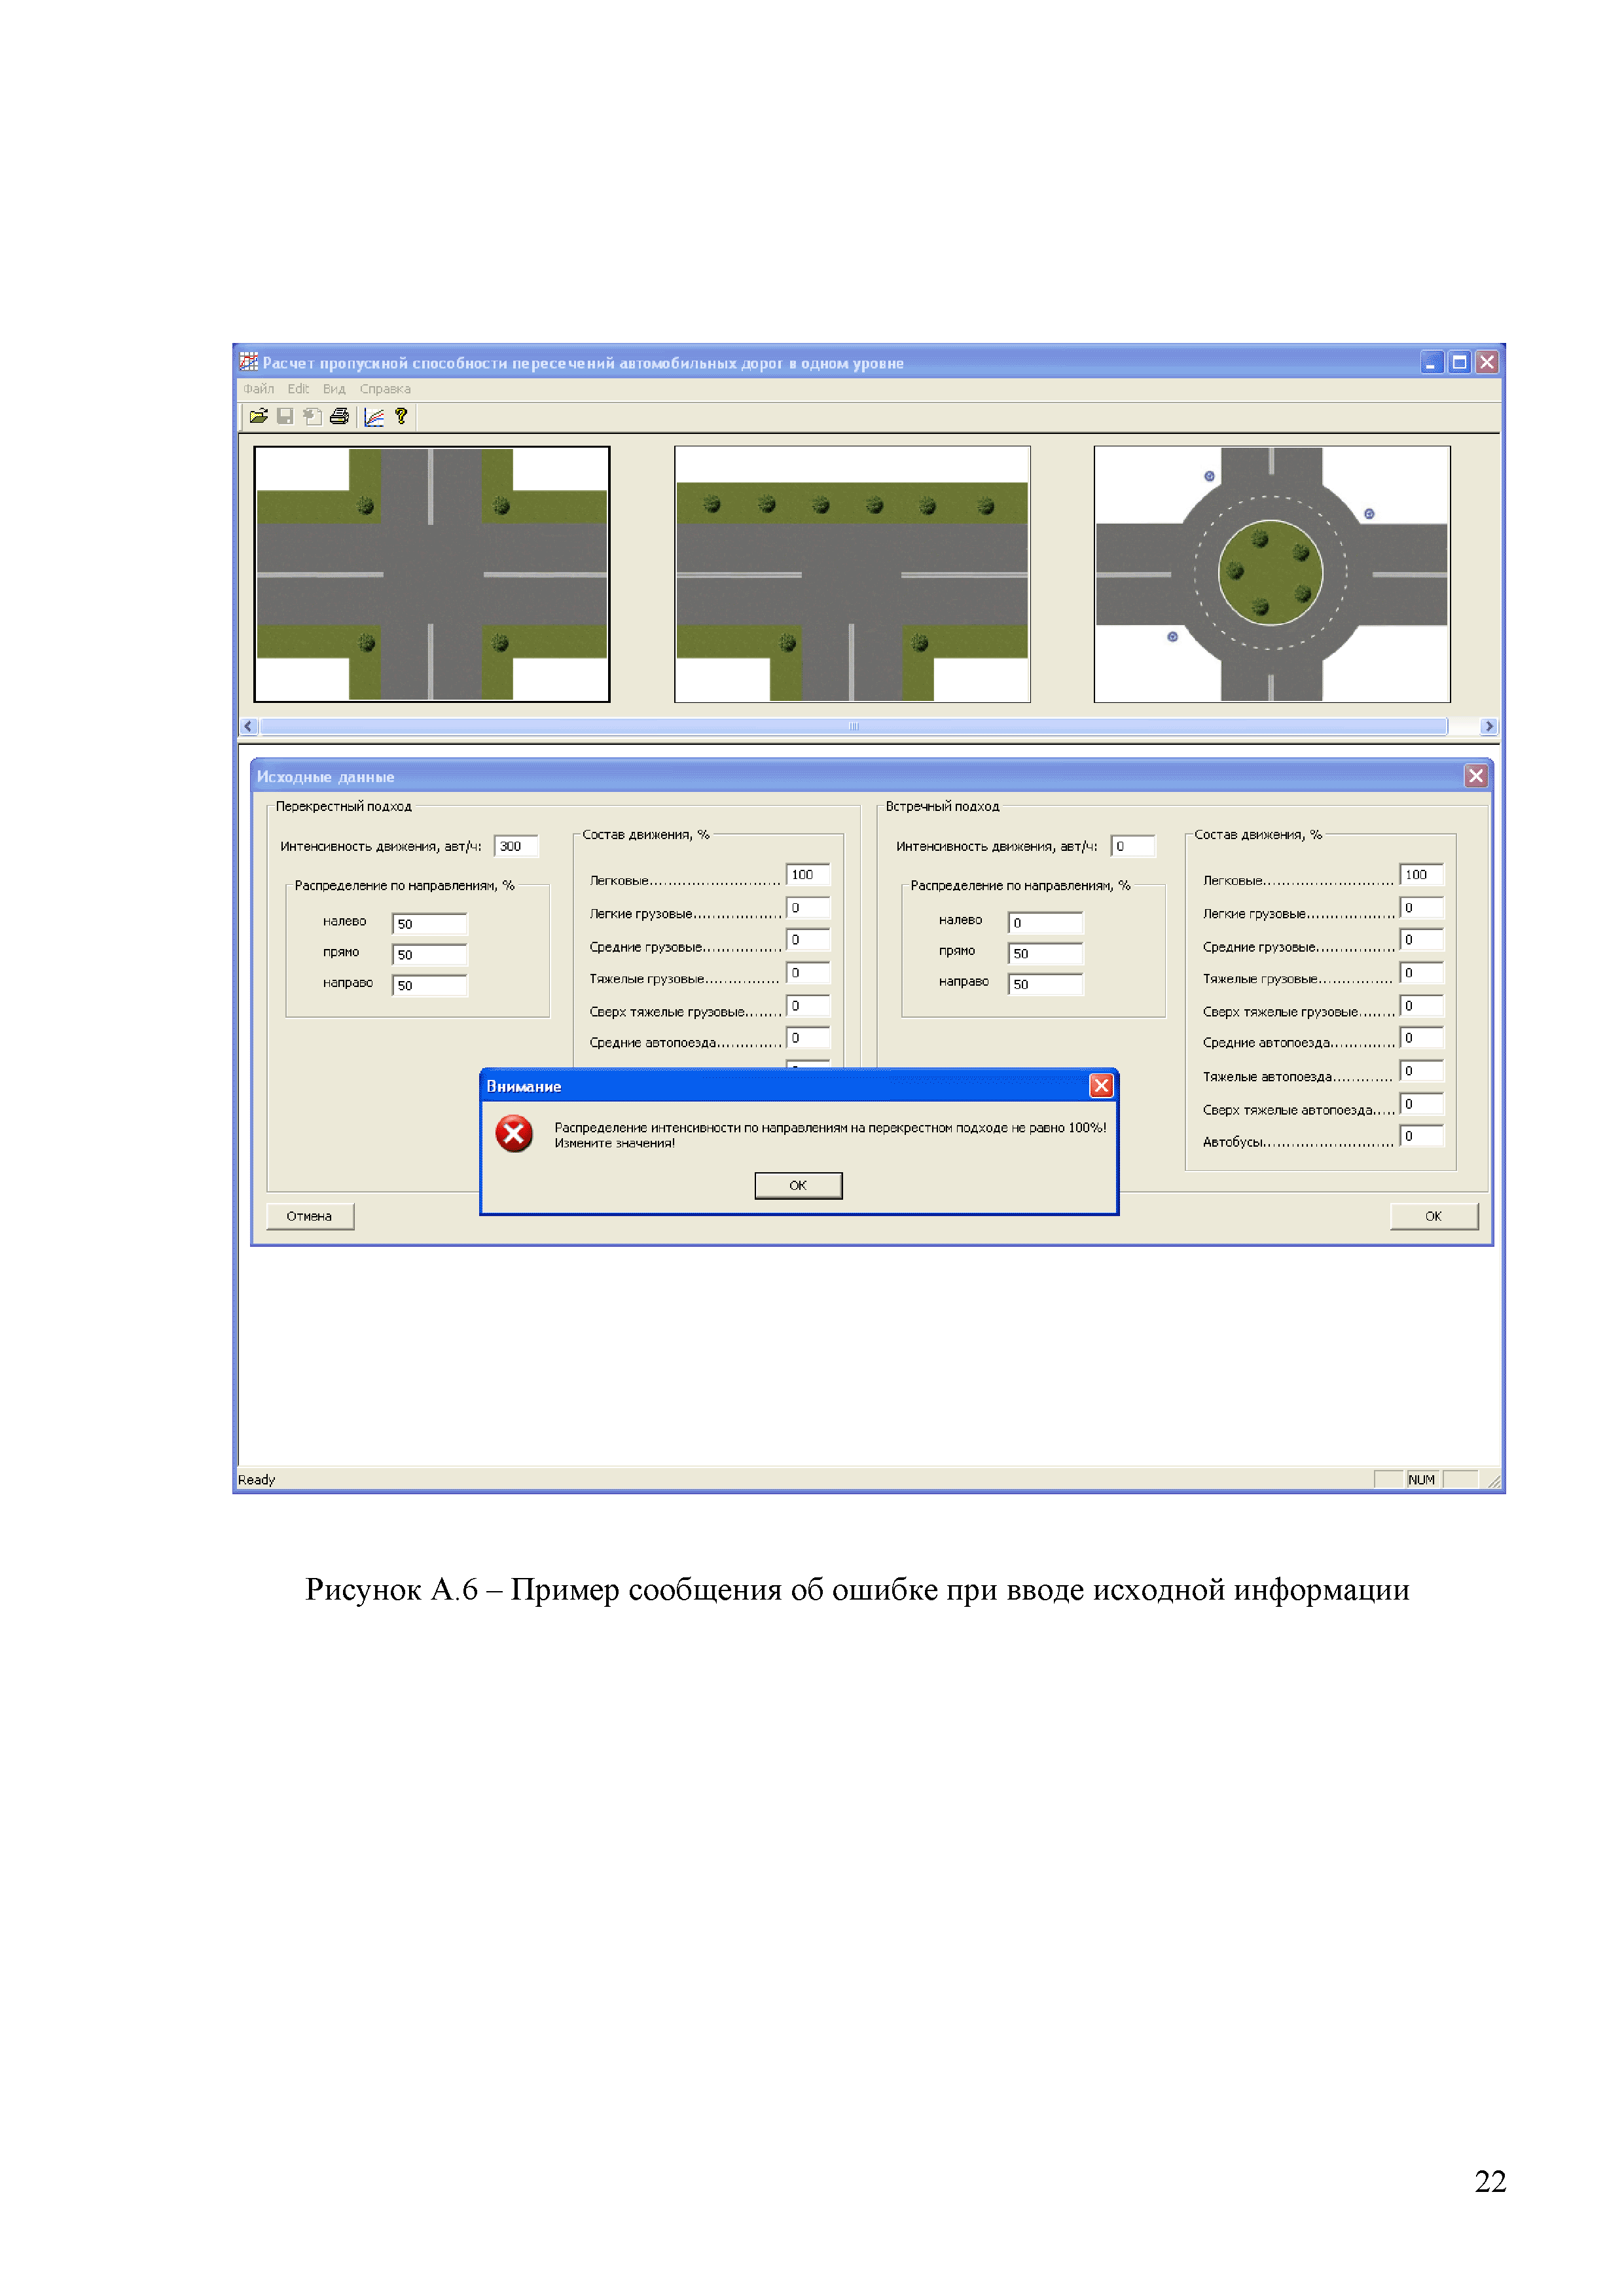Click направо field in Встречный подход
This screenshot has width=1624, height=2296.
[x=1046, y=984]
